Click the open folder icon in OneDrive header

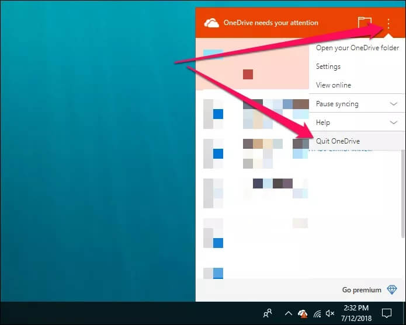(365, 22)
